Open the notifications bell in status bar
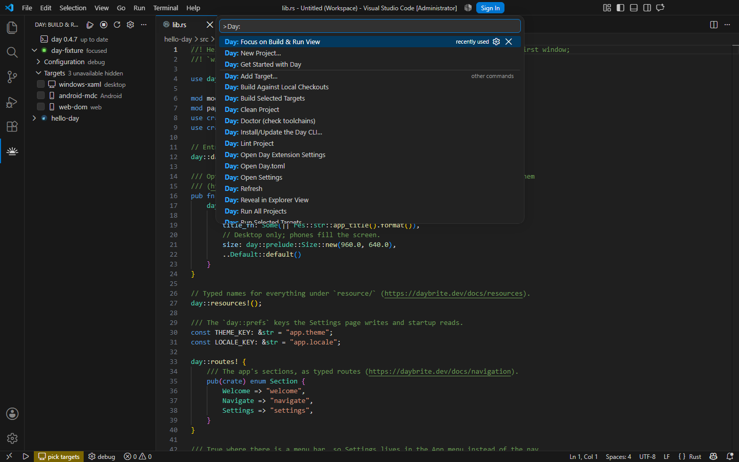This screenshot has width=739, height=462. [x=730, y=456]
